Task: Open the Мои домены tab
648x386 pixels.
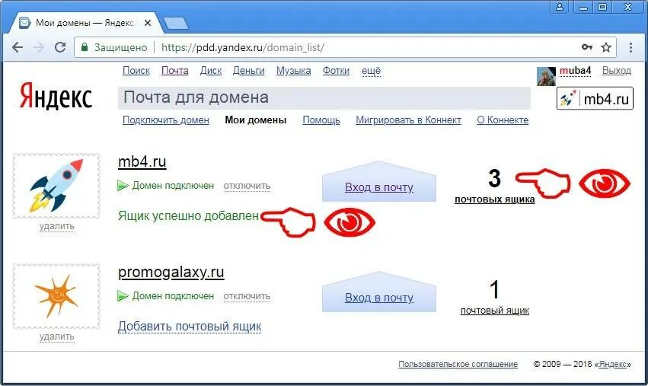Action: [255, 120]
